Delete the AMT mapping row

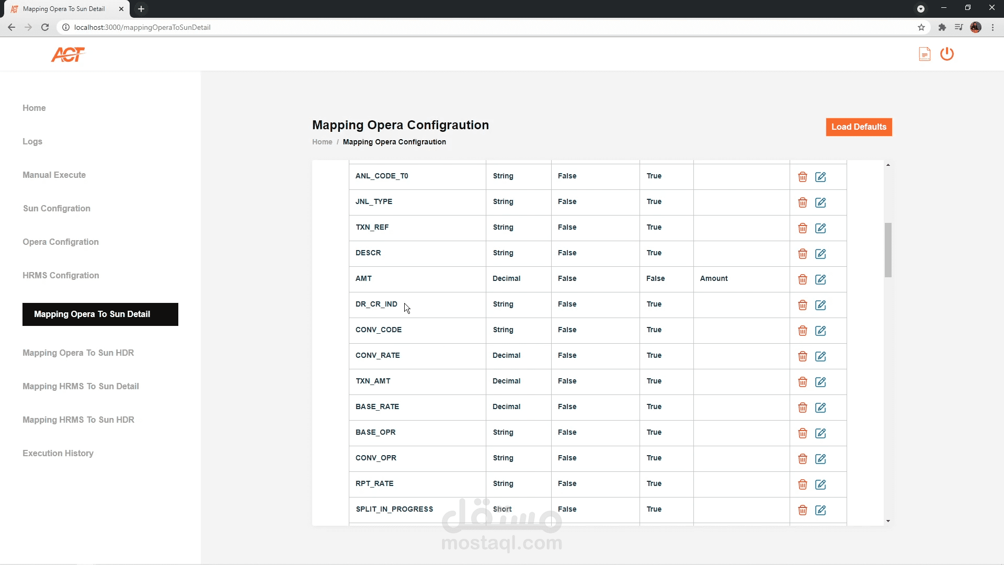click(x=802, y=279)
